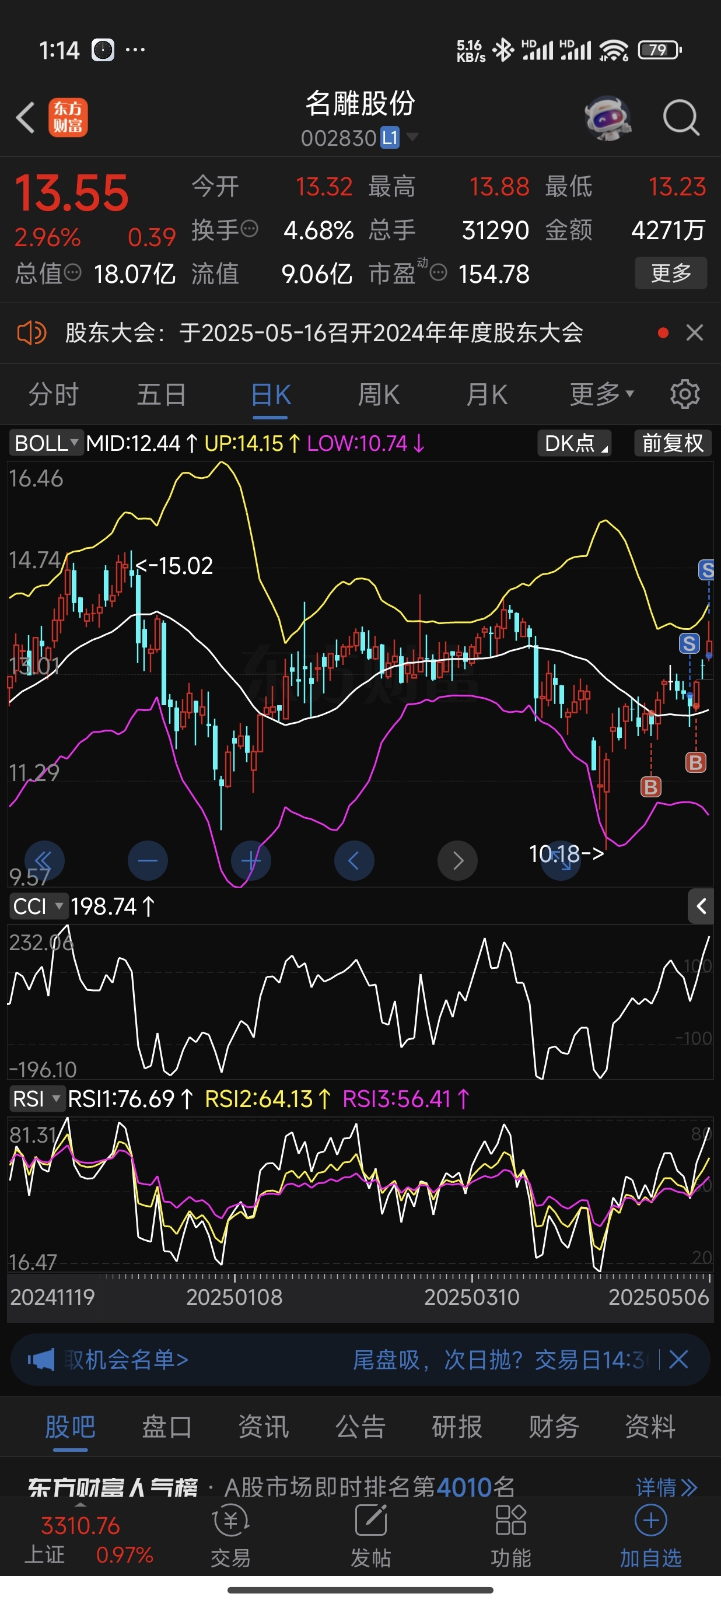721x1604 pixels.
Task: Tap stock name 名雕股份 title
Action: click(360, 103)
